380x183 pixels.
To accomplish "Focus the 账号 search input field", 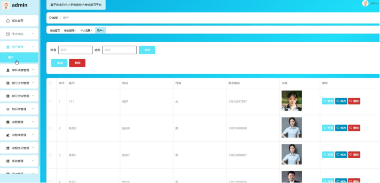I will coord(76,50).
